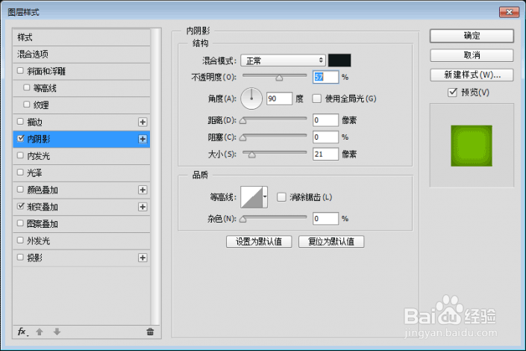Toggle the 预览 checkbox

(453, 93)
